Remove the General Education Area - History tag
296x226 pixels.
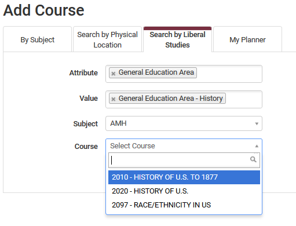coord(114,99)
